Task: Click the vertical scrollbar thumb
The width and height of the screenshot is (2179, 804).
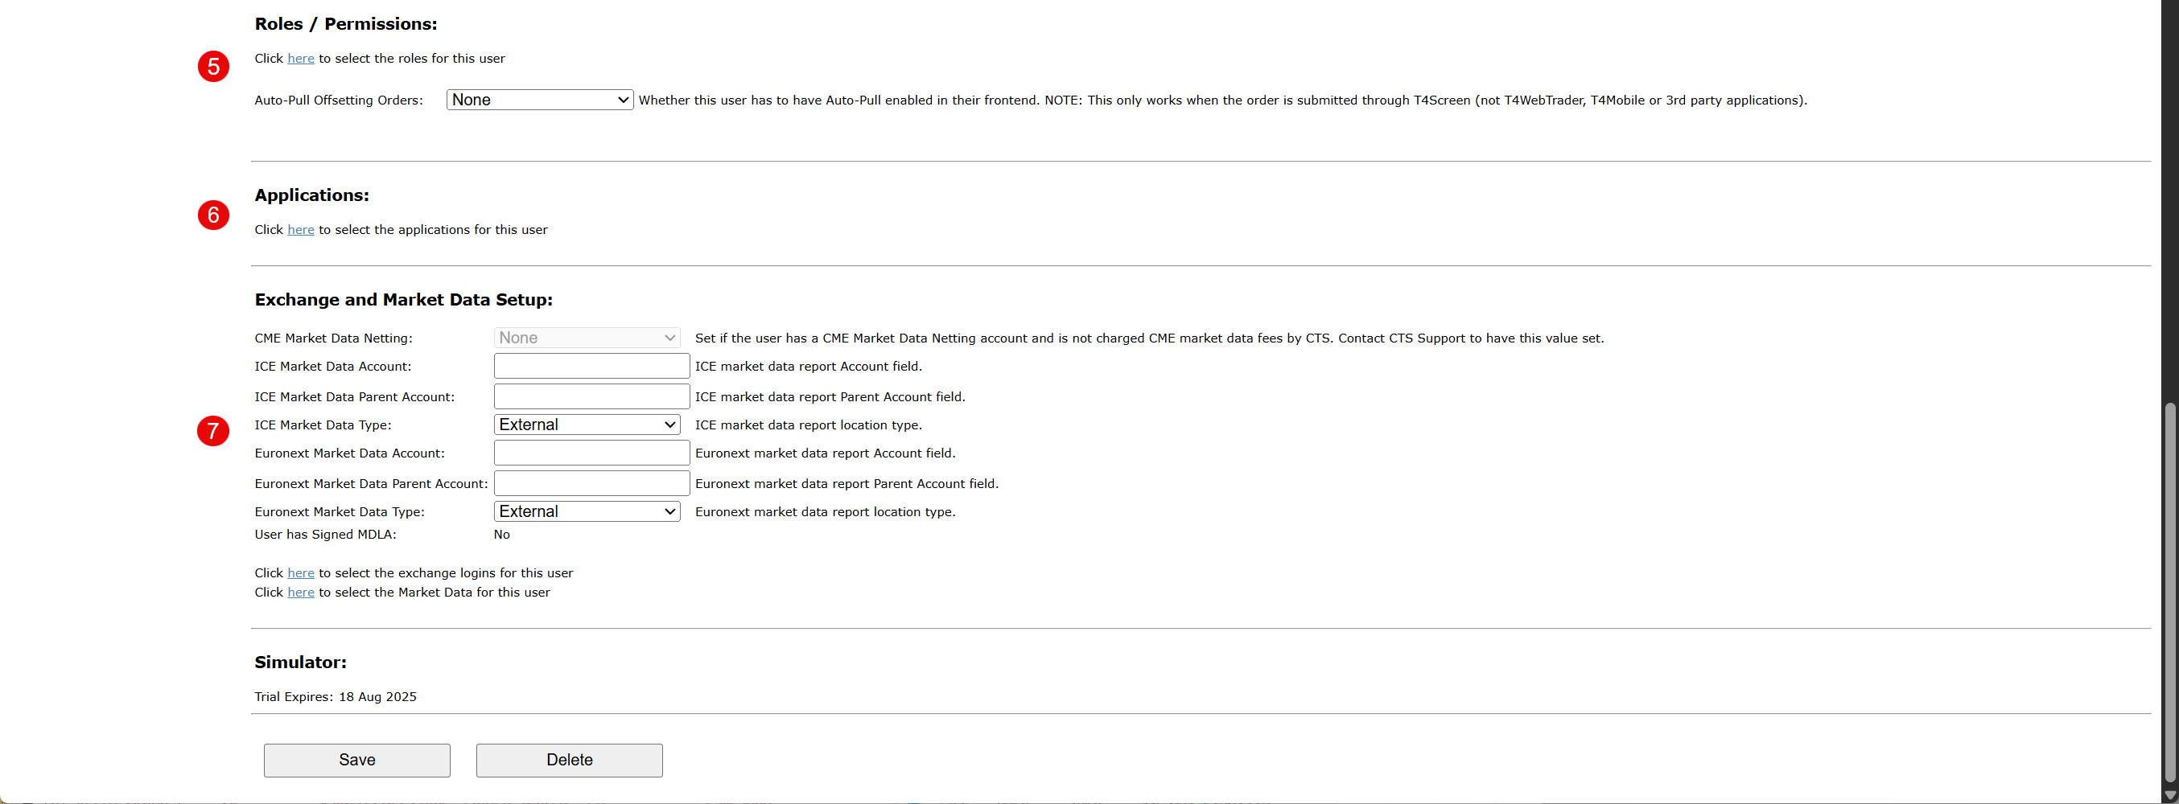Action: coord(2169,592)
